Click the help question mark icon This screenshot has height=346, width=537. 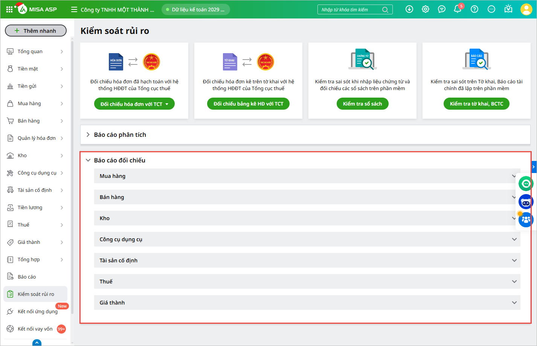point(474,9)
